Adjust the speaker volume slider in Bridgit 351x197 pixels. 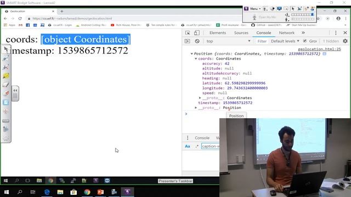tap(302, 19)
